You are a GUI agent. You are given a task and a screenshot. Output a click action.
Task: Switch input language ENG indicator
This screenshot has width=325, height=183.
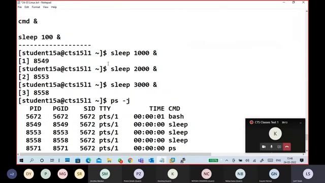tap(278, 161)
